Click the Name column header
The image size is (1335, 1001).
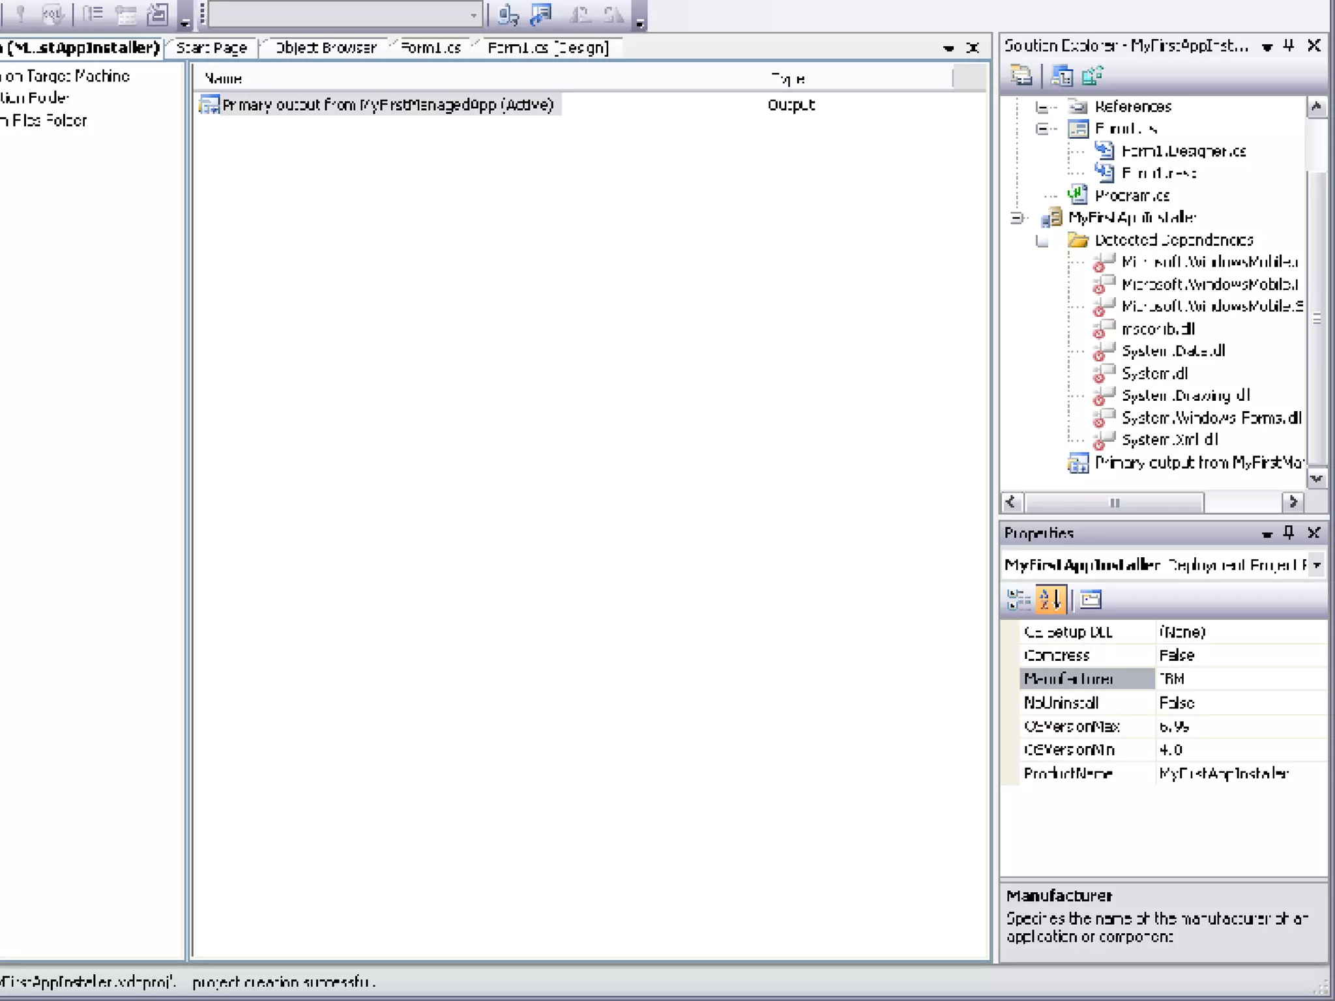tap(224, 78)
